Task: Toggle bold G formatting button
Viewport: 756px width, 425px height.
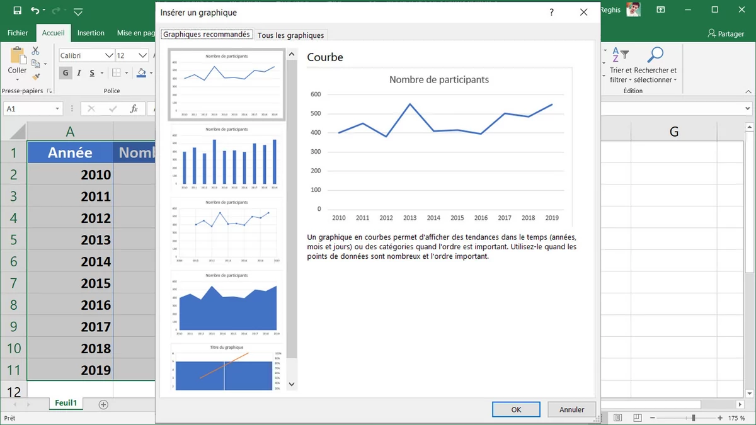Action: pos(66,73)
